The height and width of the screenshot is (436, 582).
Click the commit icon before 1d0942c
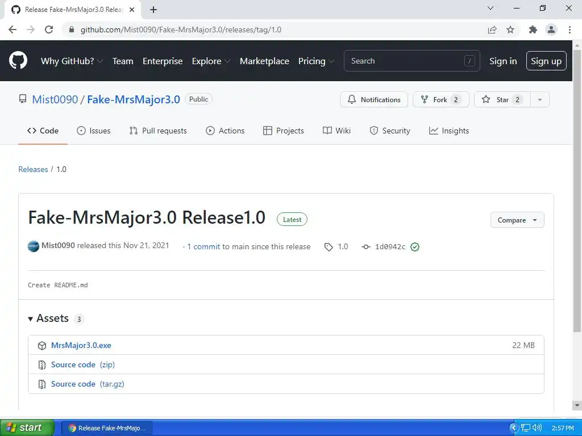tap(366, 247)
